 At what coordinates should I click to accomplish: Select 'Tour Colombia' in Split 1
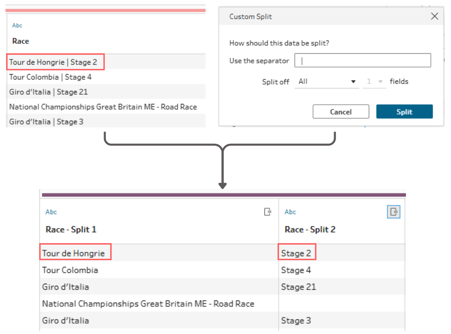point(70,270)
